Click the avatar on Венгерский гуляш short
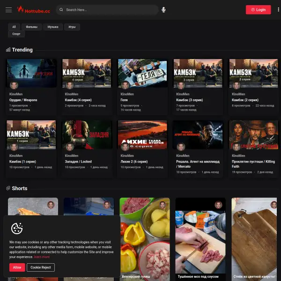 pos(162,205)
